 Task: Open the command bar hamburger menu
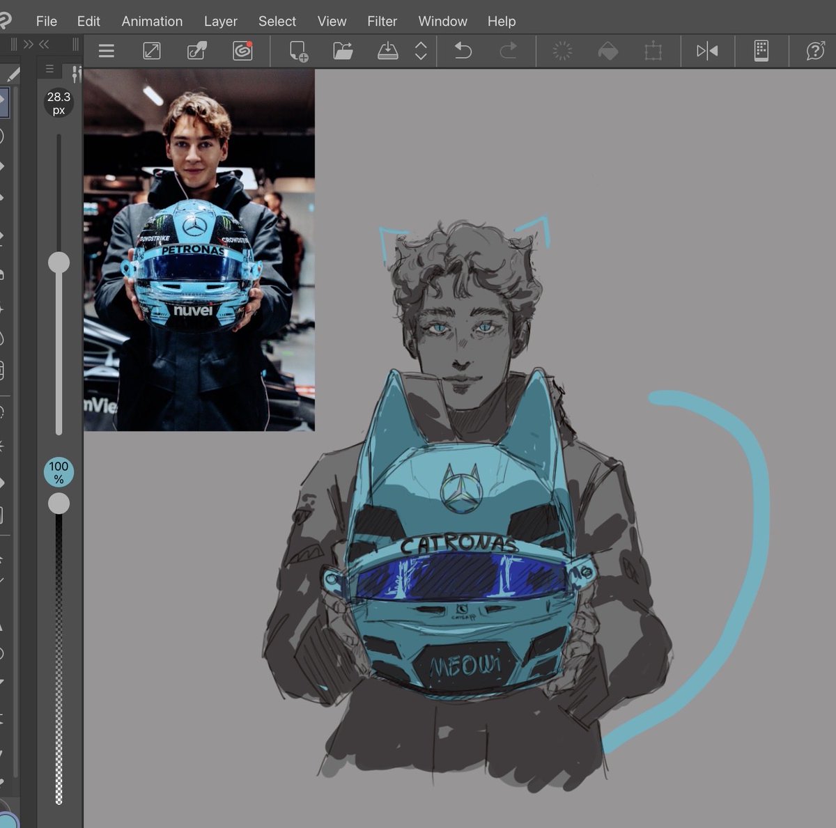tap(107, 51)
